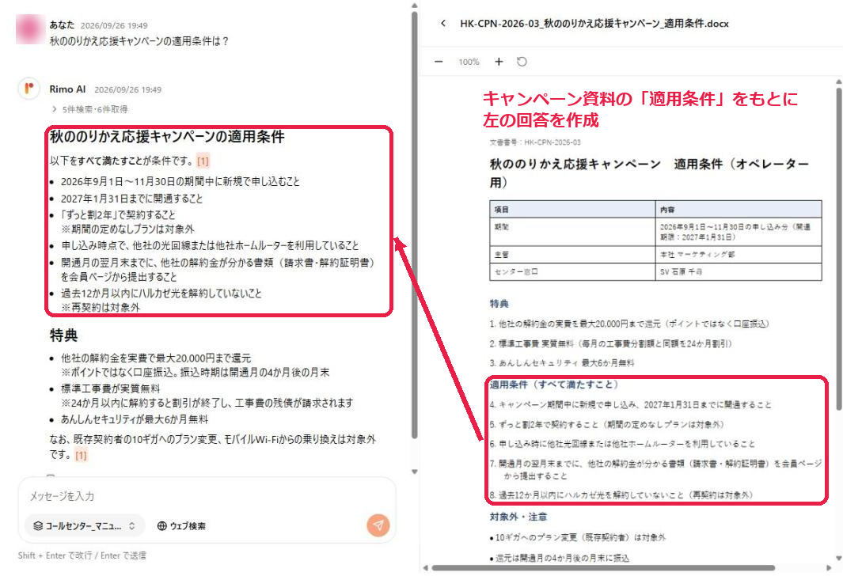Click the document viewer vertical scrollbar
This screenshot has height=576, width=843.
pos(839,247)
